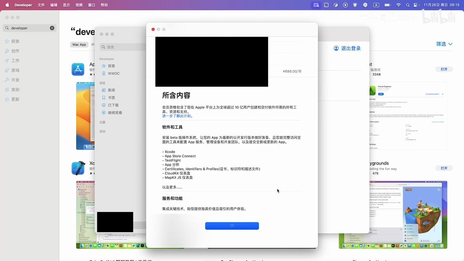Open 创作 in the App Store sidebar

click(12, 51)
